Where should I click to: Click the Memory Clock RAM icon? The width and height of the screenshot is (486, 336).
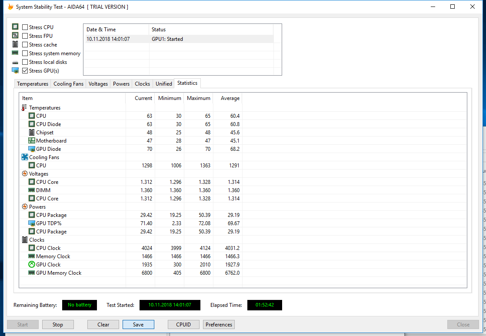pos(32,256)
